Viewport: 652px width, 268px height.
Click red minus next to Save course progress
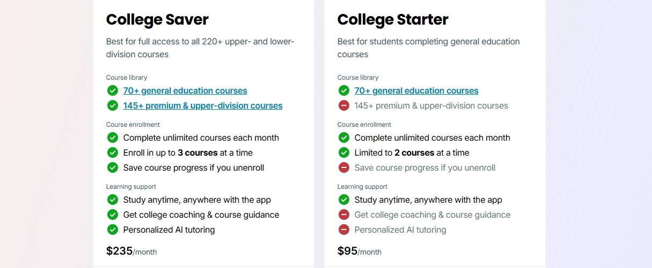(344, 167)
